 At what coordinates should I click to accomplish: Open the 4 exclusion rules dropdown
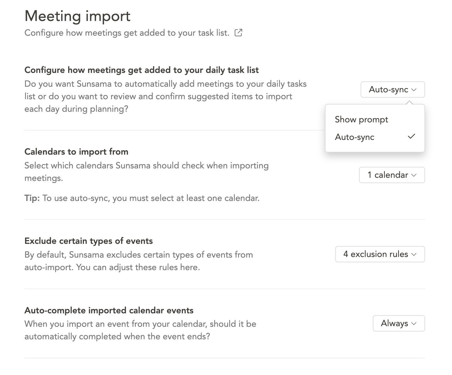click(x=380, y=254)
